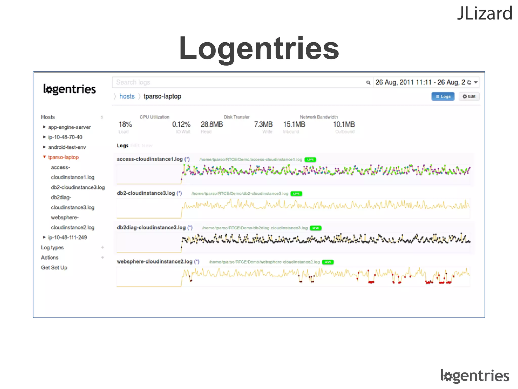Open access-cloudinstance1.log title
This screenshot has width=518, height=389.
point(150,159)
